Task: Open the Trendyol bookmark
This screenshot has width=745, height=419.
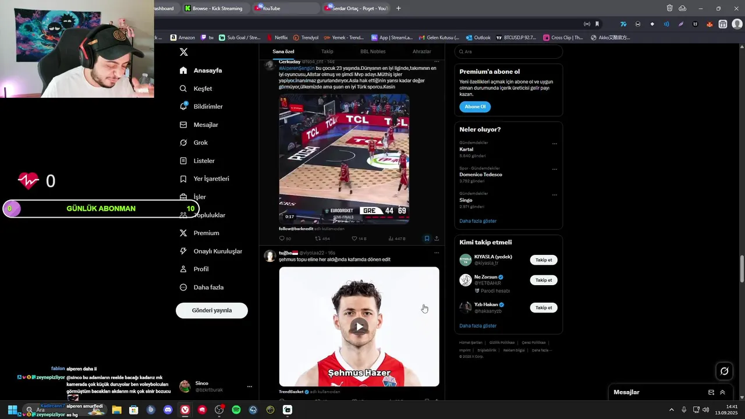Action: 306,37
